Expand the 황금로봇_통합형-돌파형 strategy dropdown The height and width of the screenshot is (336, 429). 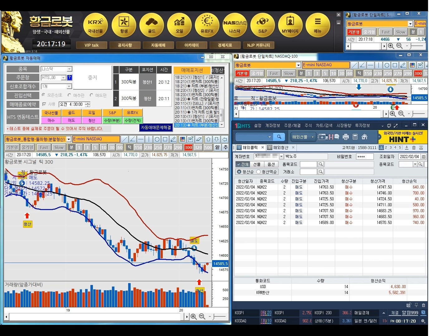point(69,139)
